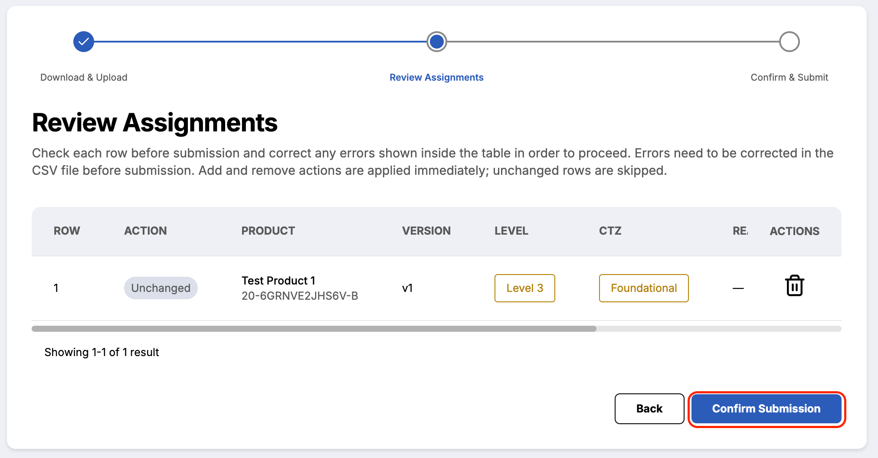
Task: Click the completed Download & Upload checkmark step
Action: pos(84,42)
